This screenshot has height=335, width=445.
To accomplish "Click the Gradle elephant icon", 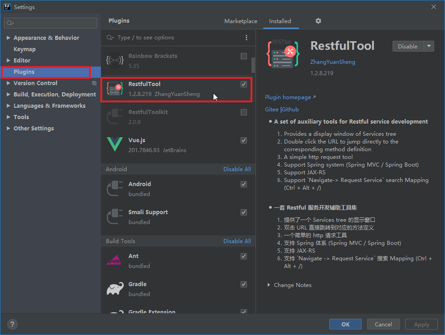I will (x=115, y=288).
